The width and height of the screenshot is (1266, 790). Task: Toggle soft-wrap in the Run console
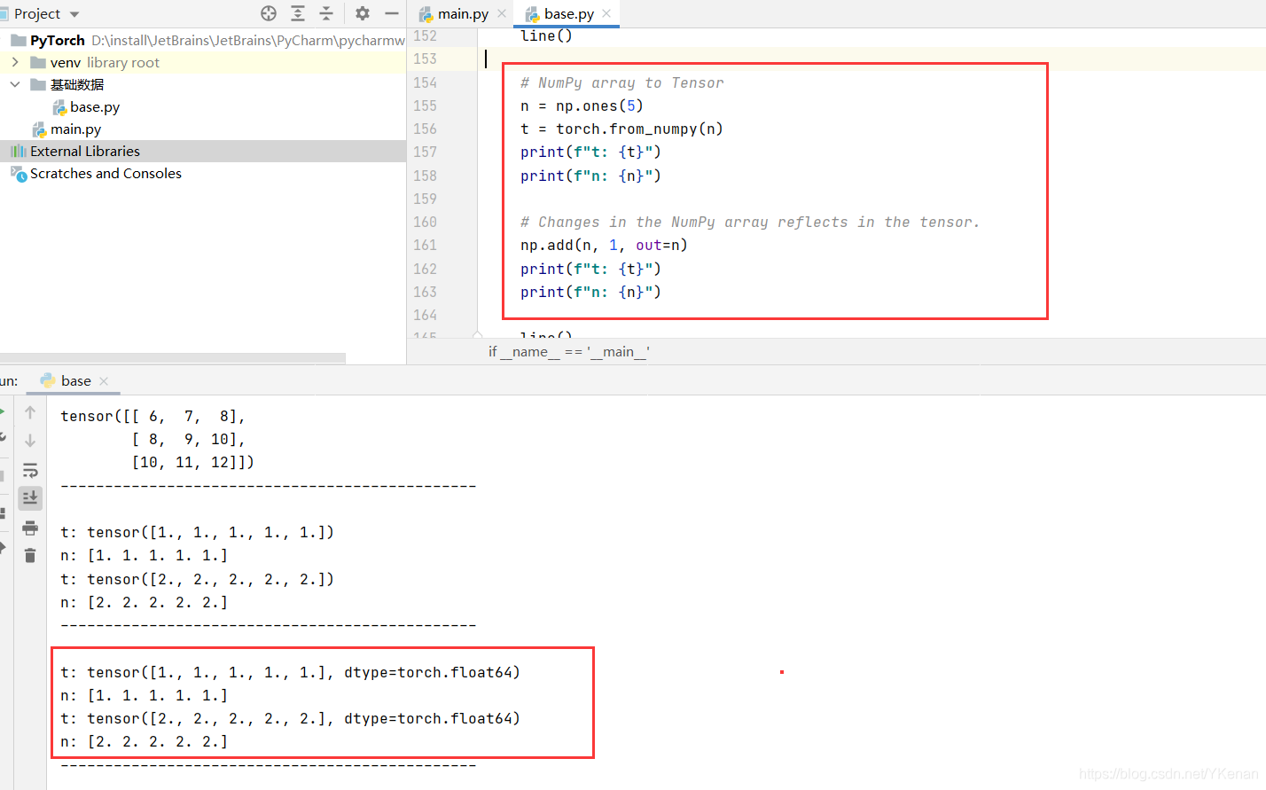30,470
